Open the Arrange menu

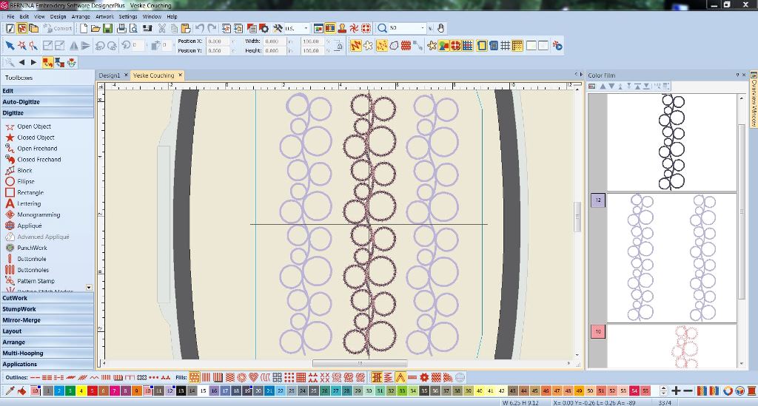(x=81, y=16)
